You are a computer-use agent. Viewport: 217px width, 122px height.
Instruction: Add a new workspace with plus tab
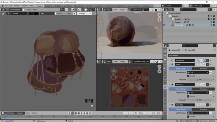152,6
